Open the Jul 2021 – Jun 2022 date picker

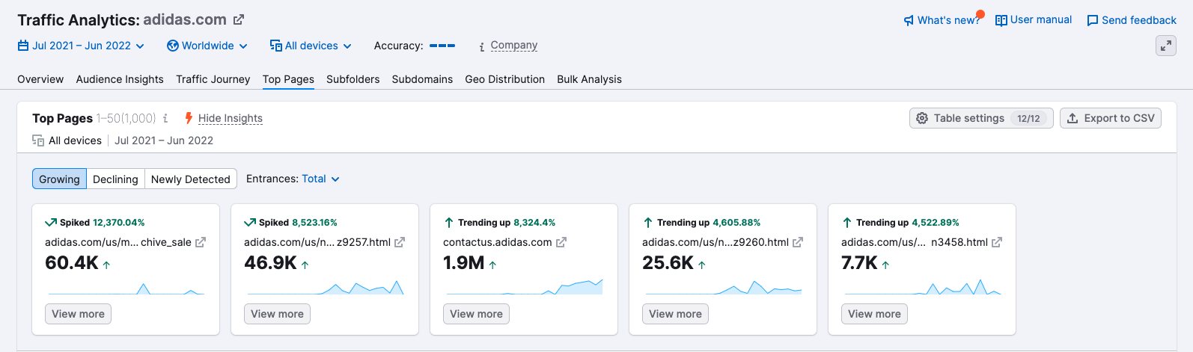click(x=81, y=46)
